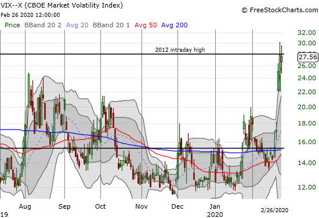Viewport: 319px width, 218px height.
Task: Click the Oct month label
Action: click(100, 206)
